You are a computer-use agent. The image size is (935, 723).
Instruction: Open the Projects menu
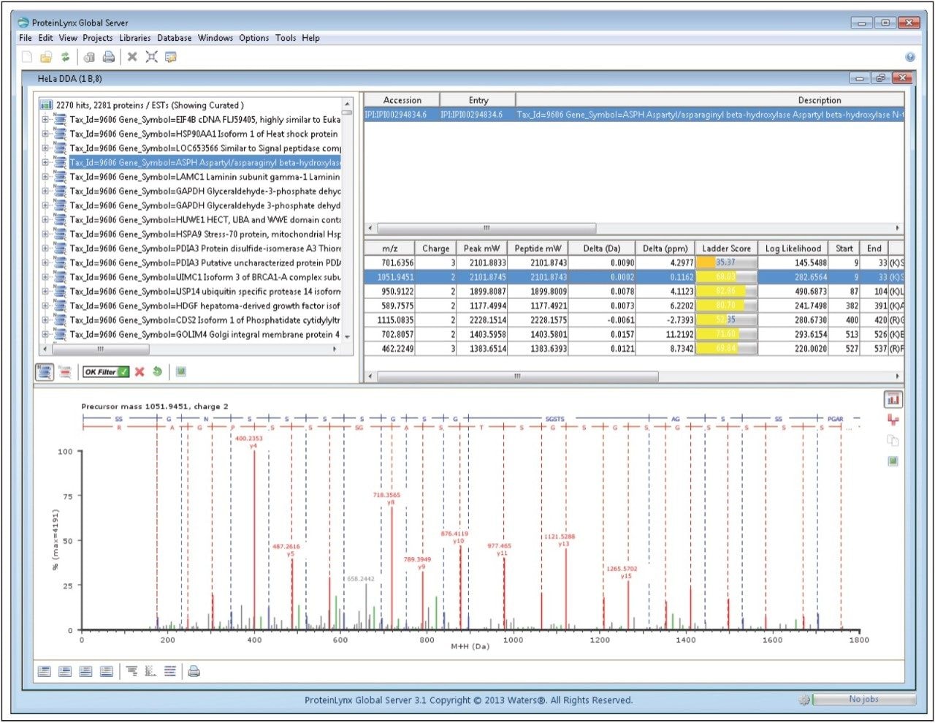[97, 38]
